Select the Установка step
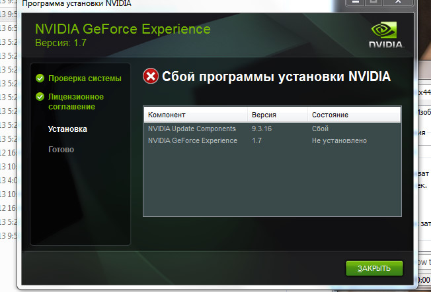Viewport: 431px width, 292px height. pos(67,129)
